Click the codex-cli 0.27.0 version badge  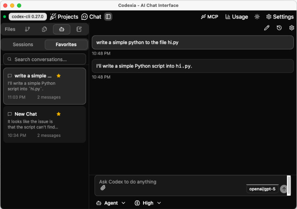click(x=27, y=17)
